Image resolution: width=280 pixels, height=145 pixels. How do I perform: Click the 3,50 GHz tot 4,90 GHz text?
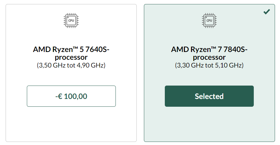tap(71, 65)
